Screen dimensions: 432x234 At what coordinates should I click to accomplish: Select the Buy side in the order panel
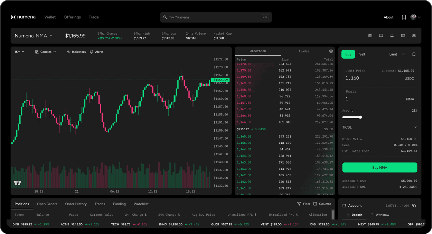[x=348, y=54]
